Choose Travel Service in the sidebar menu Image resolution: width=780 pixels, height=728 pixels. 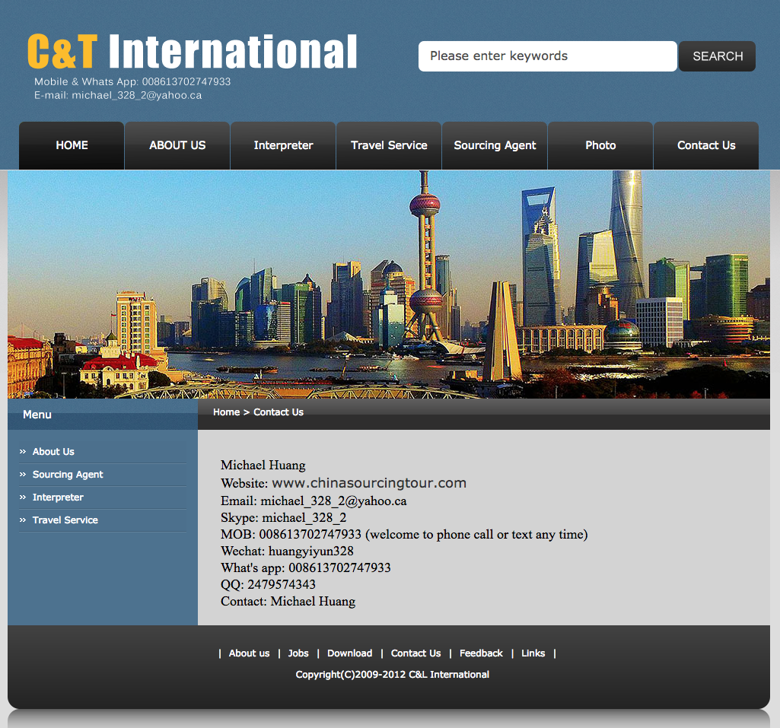pyautogui.click(x=65, y=520)
